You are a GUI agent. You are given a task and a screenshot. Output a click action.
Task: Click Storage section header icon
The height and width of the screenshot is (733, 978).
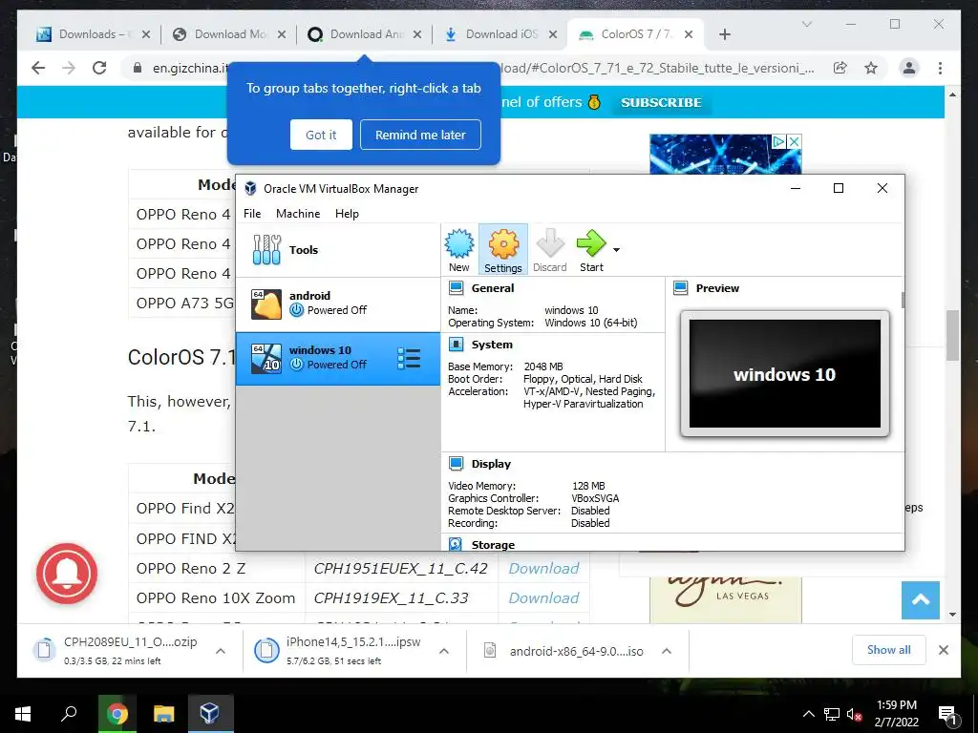coord(456,544)
